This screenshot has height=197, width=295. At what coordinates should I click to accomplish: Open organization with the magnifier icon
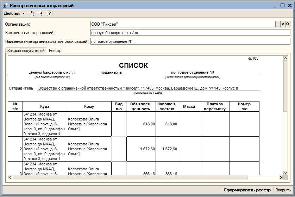(x=288, y=24)
